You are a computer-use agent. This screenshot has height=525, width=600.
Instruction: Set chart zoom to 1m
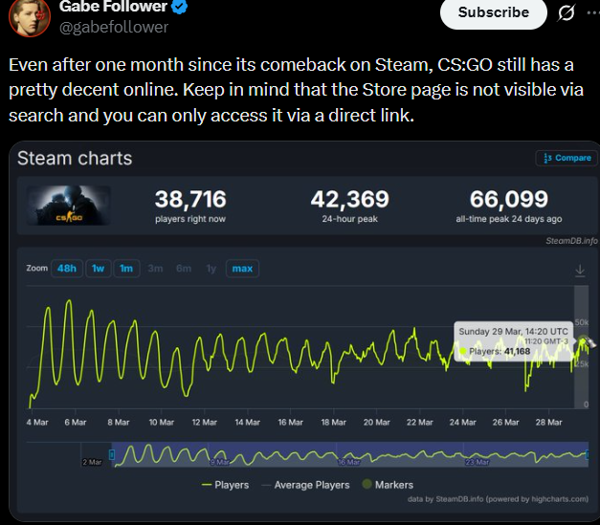click(x=126, y=269)
